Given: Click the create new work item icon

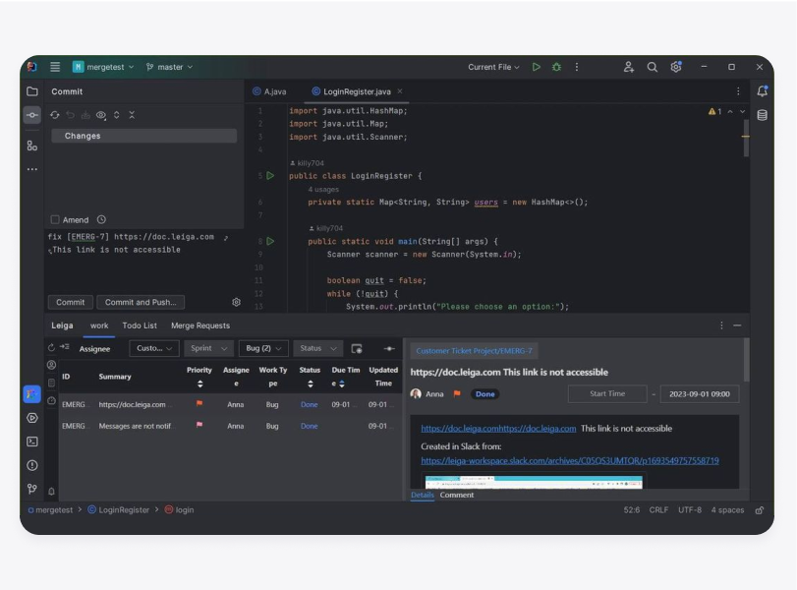Looking at the screenshot, I should pos(357,348).
